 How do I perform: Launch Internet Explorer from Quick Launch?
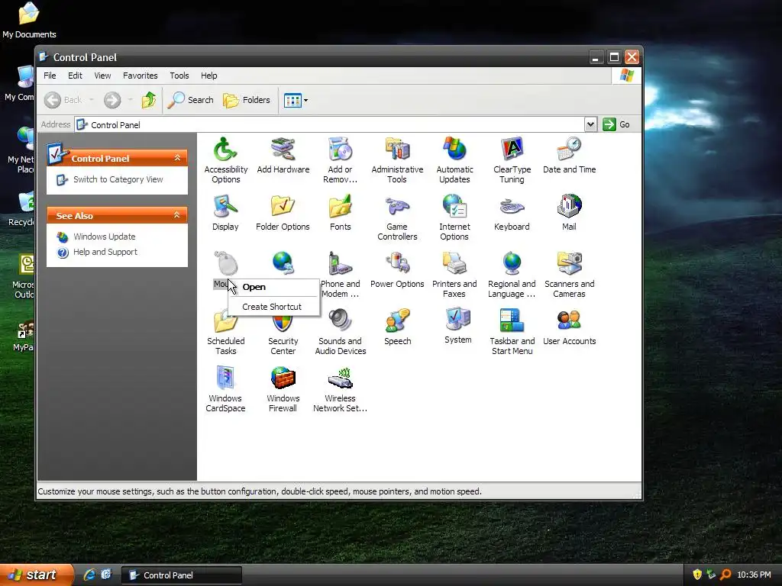coord(89,575)
